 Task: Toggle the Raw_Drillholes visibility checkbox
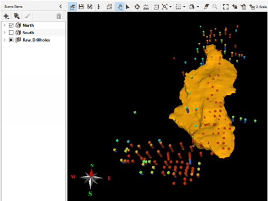pos(11,40)
